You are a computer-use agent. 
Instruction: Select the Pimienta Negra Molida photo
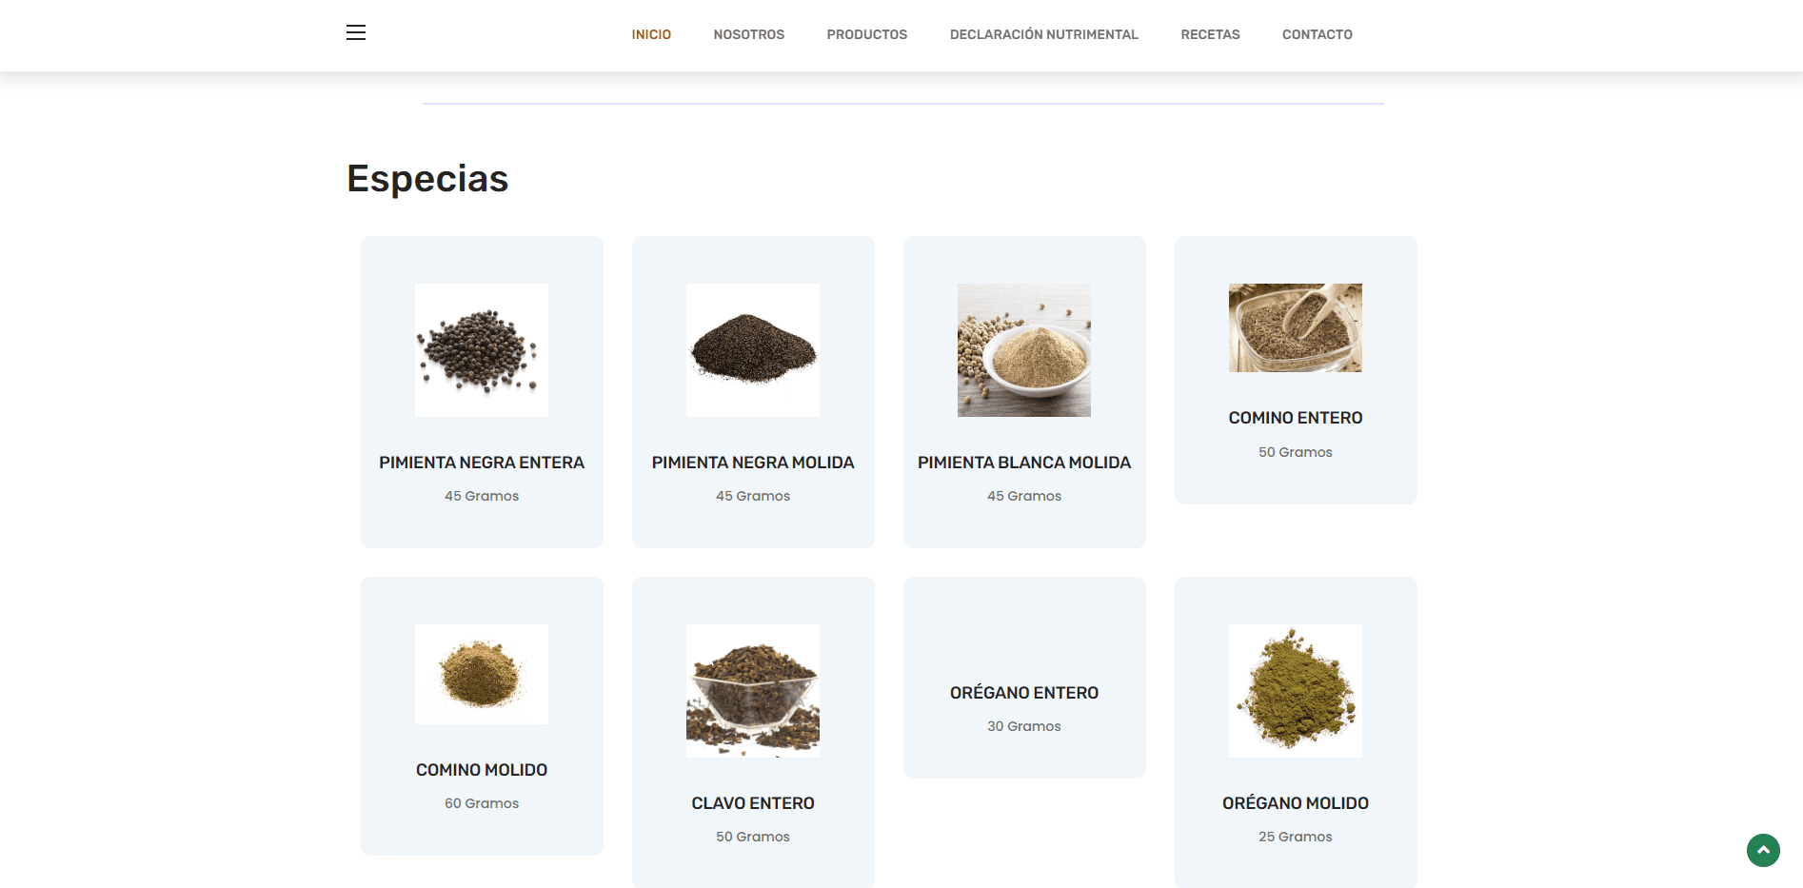point(753,350)
